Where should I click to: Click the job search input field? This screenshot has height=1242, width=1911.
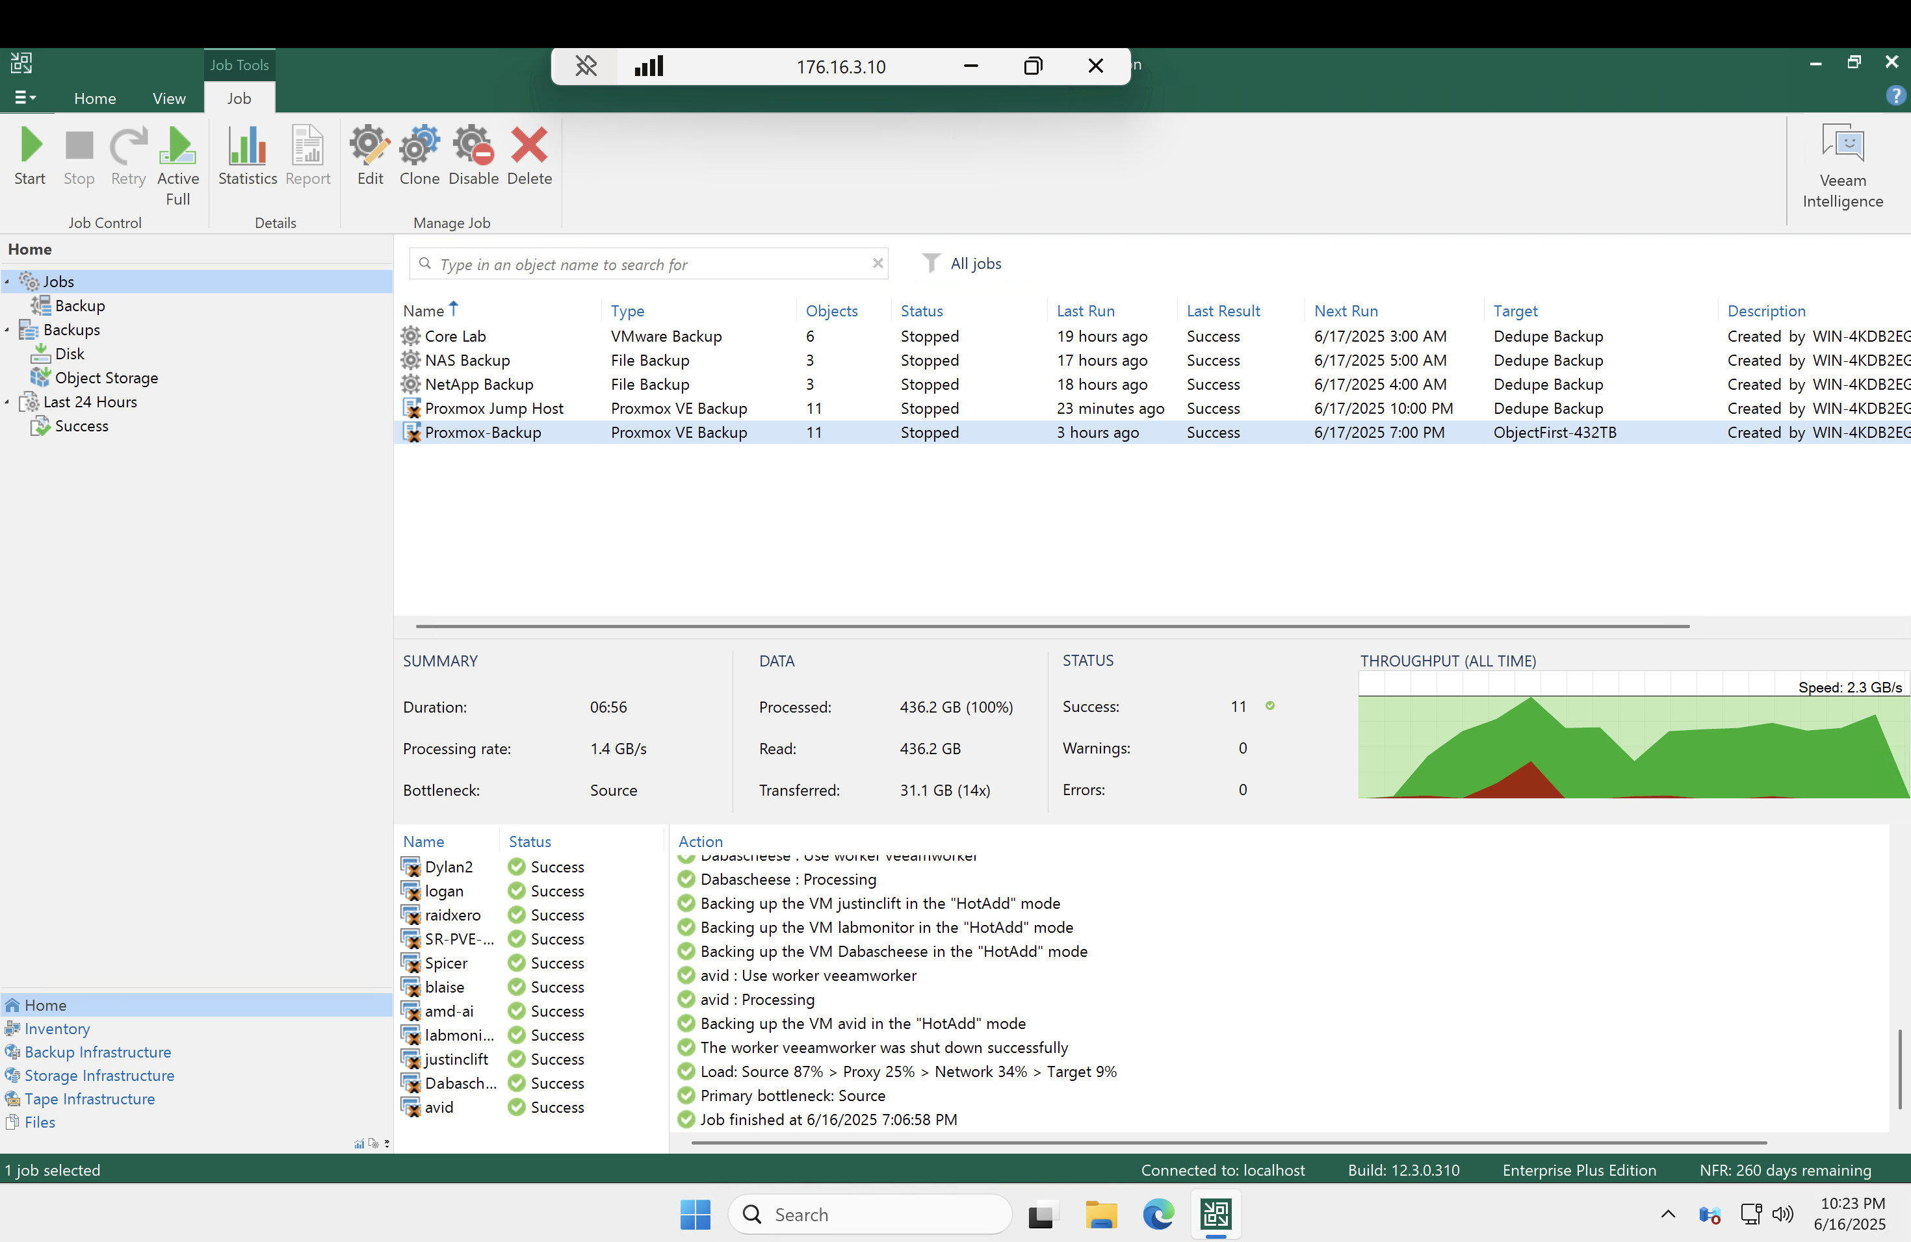(x=649, y=264)
